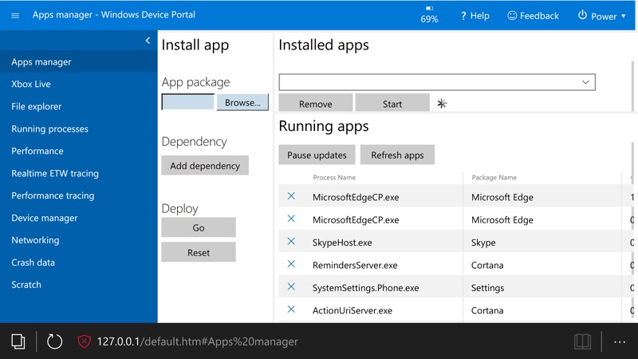Image resolution: width=638 pixels, height=359 pixels.
Task: Click Cortana package in ActionUriServer row
Action: [x=487, y=310]
